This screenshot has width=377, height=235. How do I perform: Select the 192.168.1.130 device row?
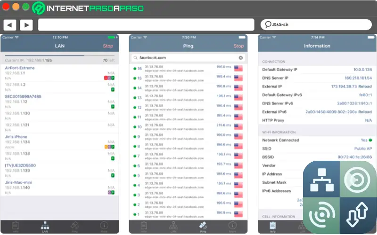click(60, 116)
